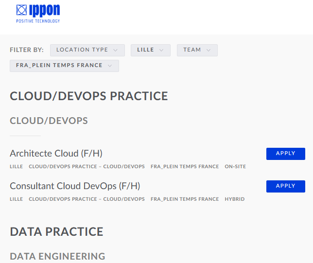
Task: Click the DATA PRACTICE section heading
Action: [x=56, y=231]
